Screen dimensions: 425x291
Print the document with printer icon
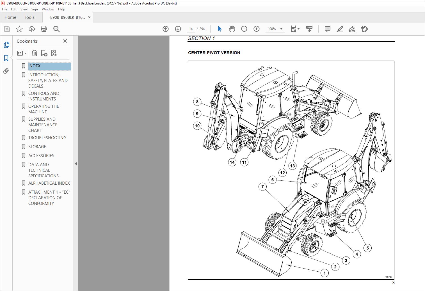click(44, 29)
